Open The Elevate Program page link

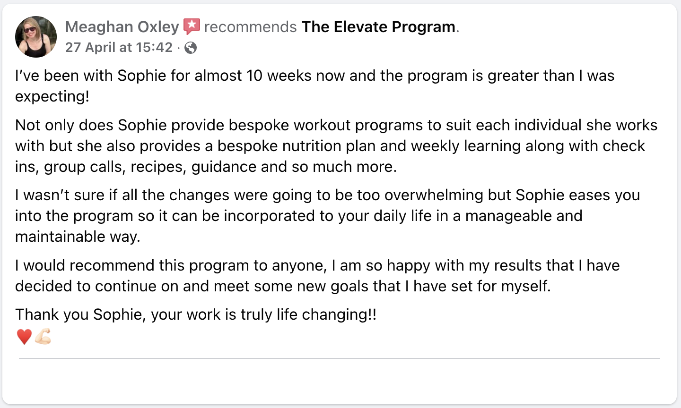[378, 27]
